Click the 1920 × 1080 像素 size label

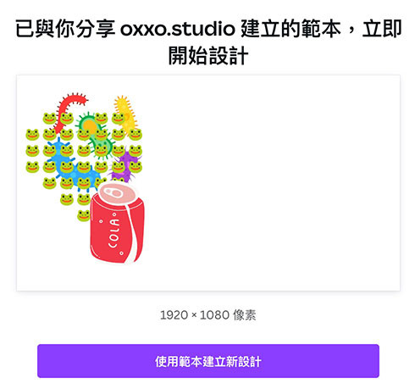point(208,315)
